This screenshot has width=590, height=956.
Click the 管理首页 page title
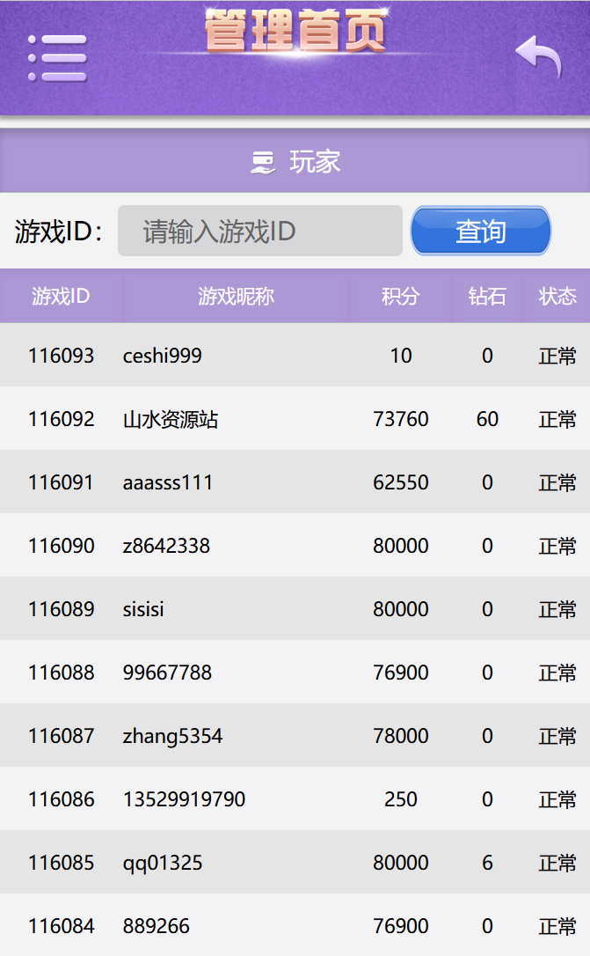coord(295,31)
